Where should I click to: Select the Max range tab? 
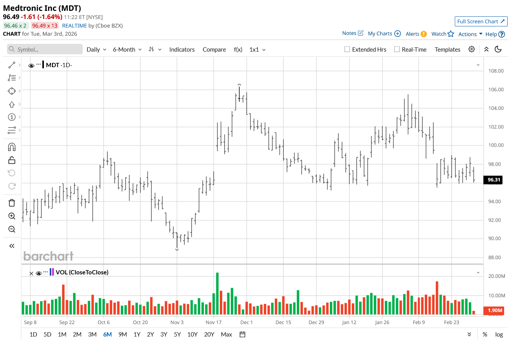click(226, 334)
